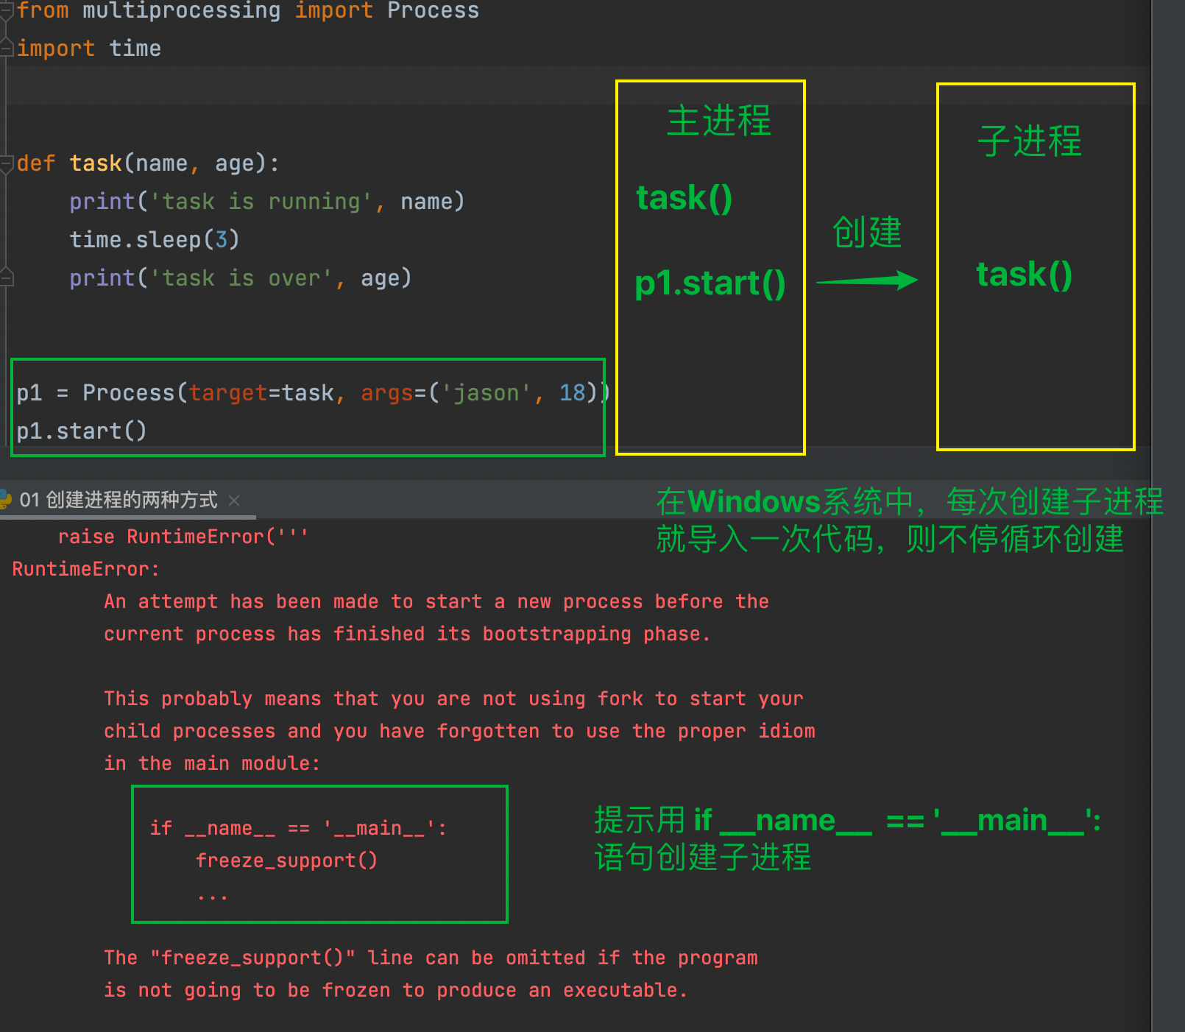Click the line "print('task is over', age)"
1185x1032 pixels.
click(x=240, y=278)
